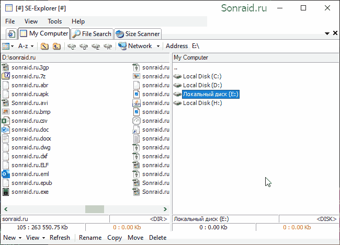Expand the Network dropdown arrow
This screenshot has width=340, height=245.
pyautogui.click(x=158, y=46)
